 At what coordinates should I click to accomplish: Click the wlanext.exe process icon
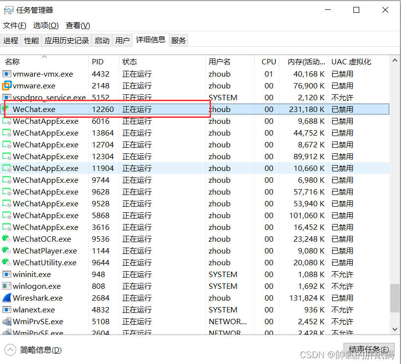[x=7, y=310]
